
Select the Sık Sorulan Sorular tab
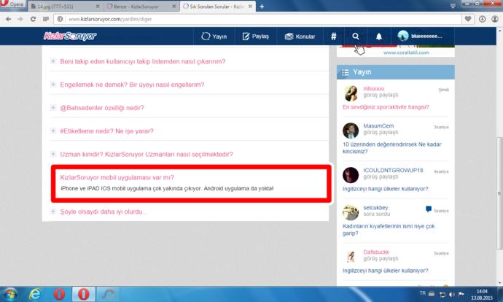click(217, 7)
